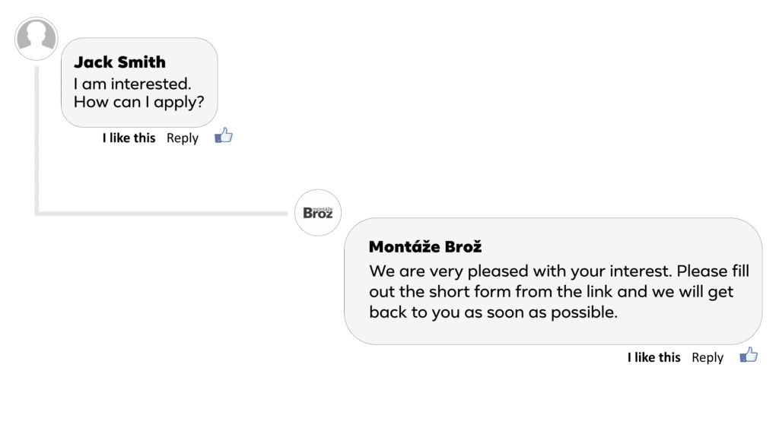Open the Montáže Brož page via name

425,247
